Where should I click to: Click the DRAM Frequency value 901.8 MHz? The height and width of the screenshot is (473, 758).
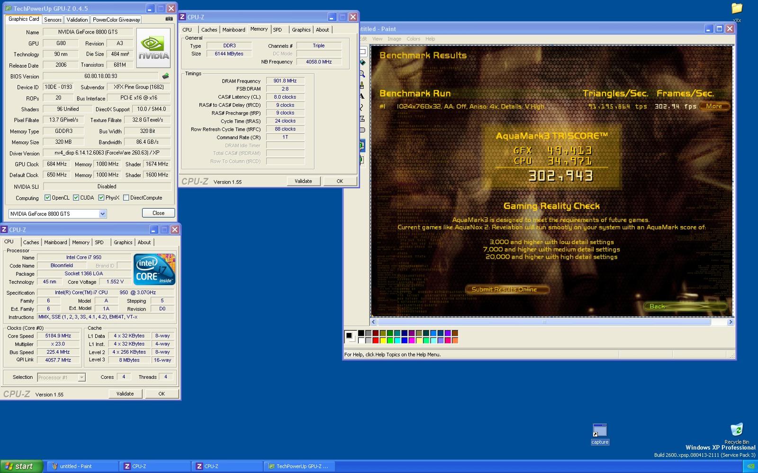(285, 81)
